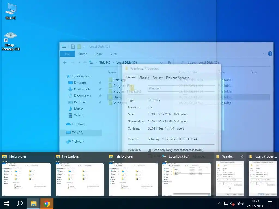The width and height of the screenshot is (279, 209).
Task: Click Local Disk (C:) breadcrumb segment
Action: (x=126, y=63)
